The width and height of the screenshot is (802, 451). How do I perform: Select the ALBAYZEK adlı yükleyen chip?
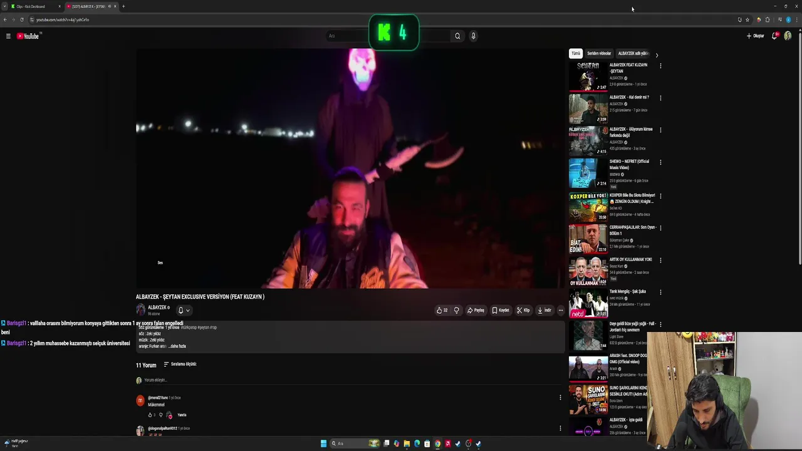pos(633,53)
